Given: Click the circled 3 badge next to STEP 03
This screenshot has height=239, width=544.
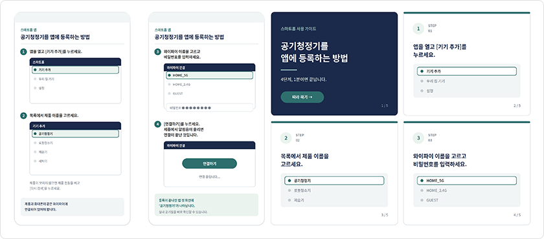Looking at the screenshot, I should 418,138.
